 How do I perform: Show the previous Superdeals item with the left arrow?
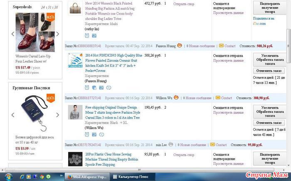pyautogui.click(x=13, y=34)
